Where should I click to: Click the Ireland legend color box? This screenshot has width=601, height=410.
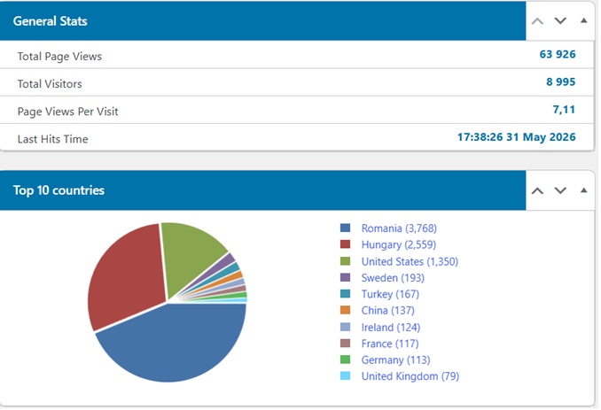(x=347, y=328)
